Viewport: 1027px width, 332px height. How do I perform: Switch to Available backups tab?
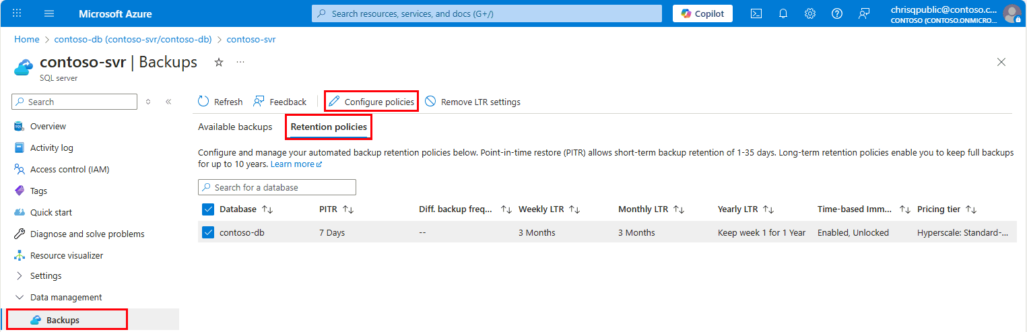pyautogui.click(x=235, y=127)
